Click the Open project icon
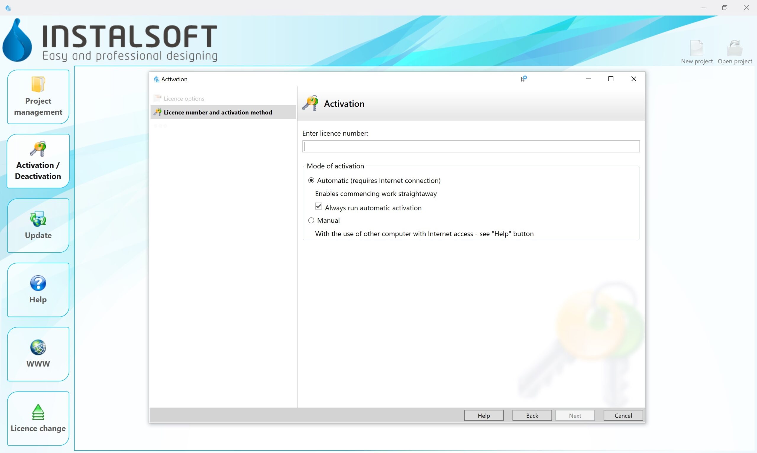The image size is (757, 453). [x=735, y=52]
